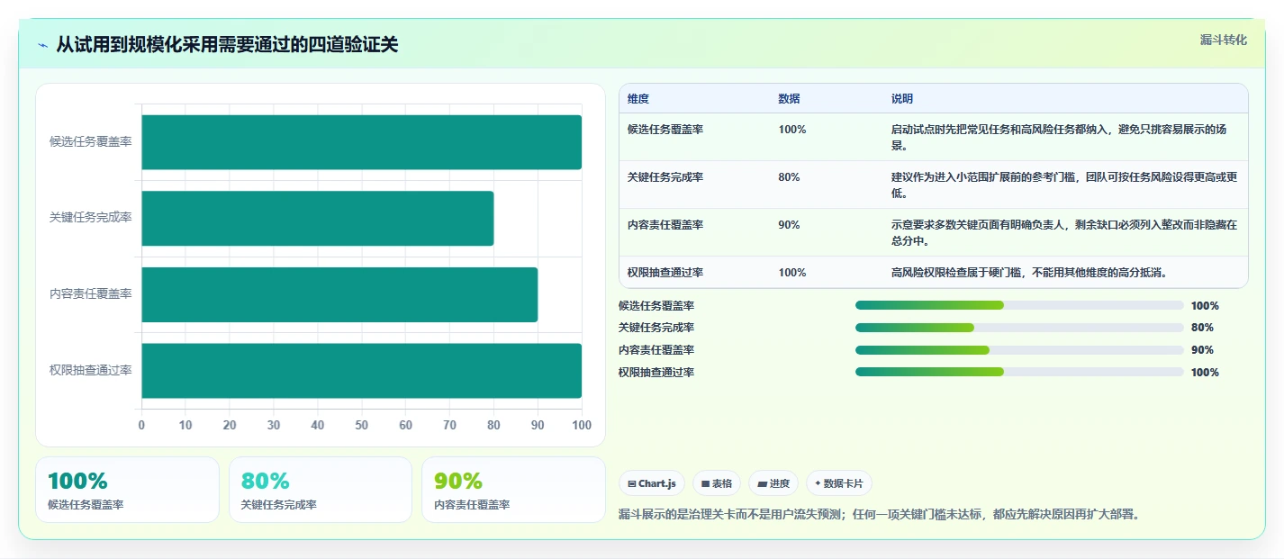
Task: Click the 内容责任覆盖率 progress bar
Action: coord(1019,350)
